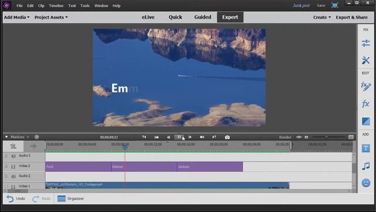Image resolution: width=376 pixels, height=212 pixels.
Task: Open the Adjust panel sliders icon
Action: 365,43
